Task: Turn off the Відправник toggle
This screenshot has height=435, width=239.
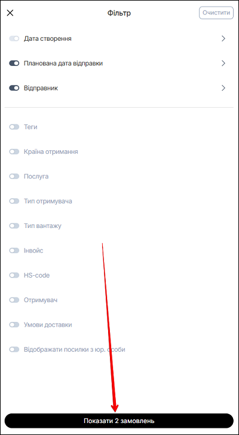Action: (x=14, y=88)
